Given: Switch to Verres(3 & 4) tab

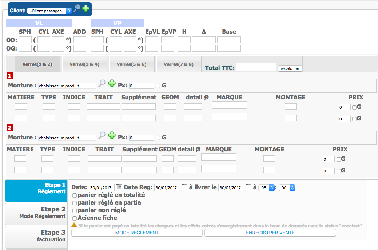Looking at the screenshot, I should click(84, 64).
